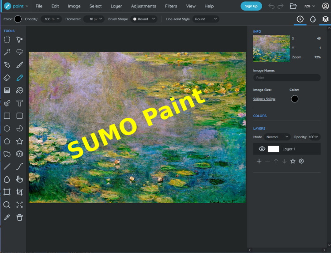The width and height of the screenshot is (331, 253).
Task: Select the Eyedropper color picker tool
Action: tap(7, 217)
